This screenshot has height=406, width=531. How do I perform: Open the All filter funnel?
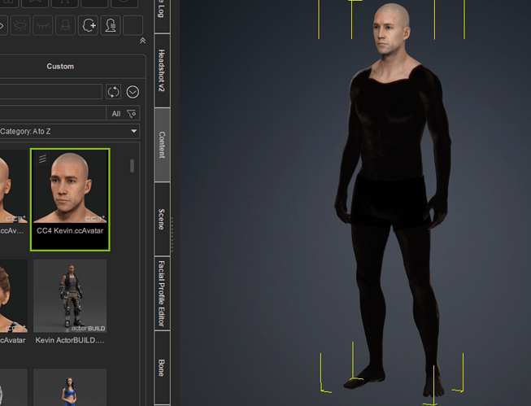pyautogui.click(x=132, y=114)
